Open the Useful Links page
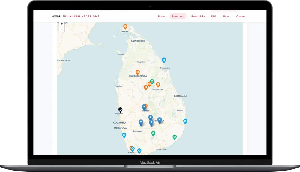This screenshot has width=300, height=172. click(198, 16)
